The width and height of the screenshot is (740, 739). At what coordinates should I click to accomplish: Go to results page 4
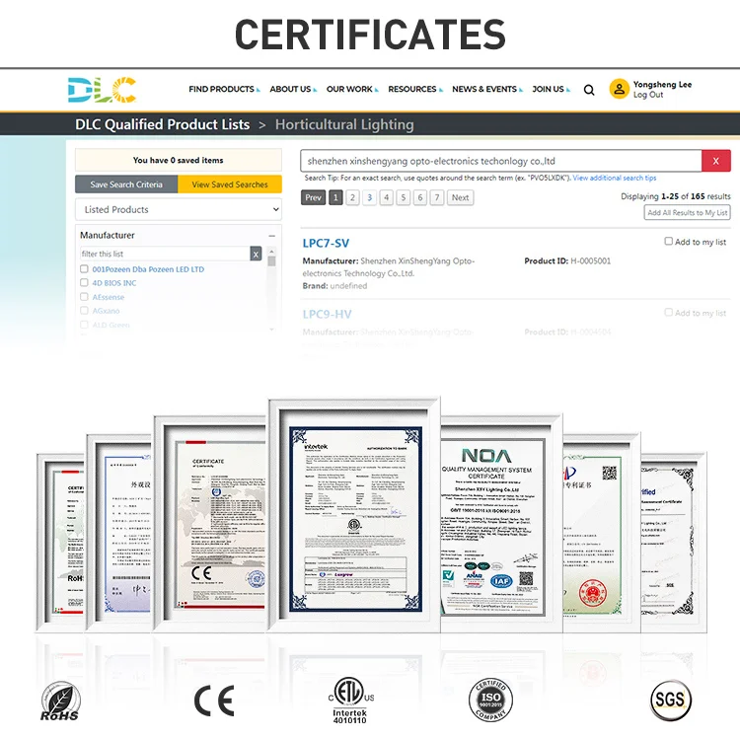(x=387, y=197)
